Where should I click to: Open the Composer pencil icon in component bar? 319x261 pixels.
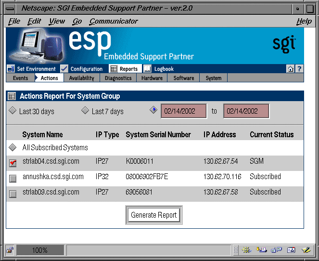[306, 250]
